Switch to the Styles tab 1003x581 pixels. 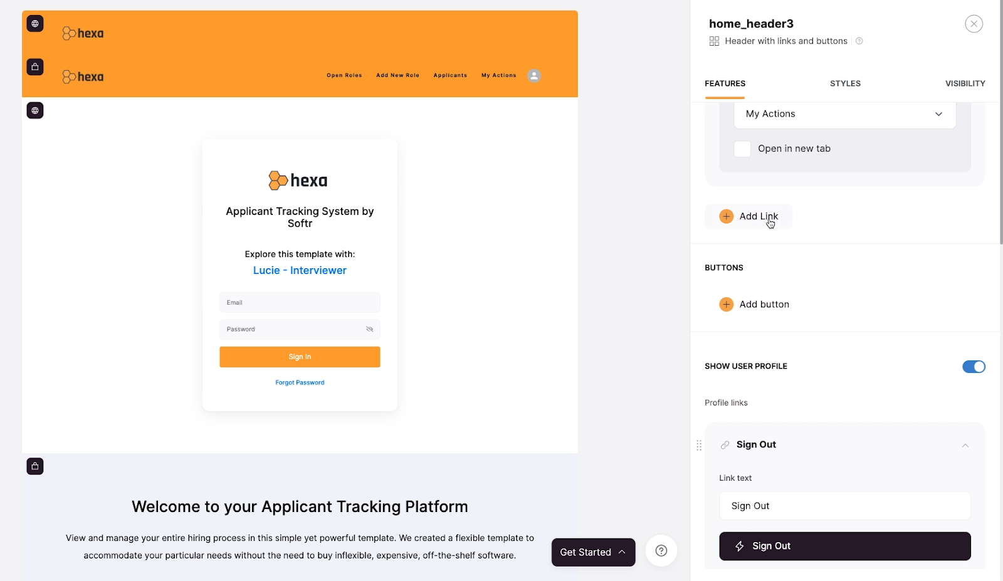pos(845,83)
